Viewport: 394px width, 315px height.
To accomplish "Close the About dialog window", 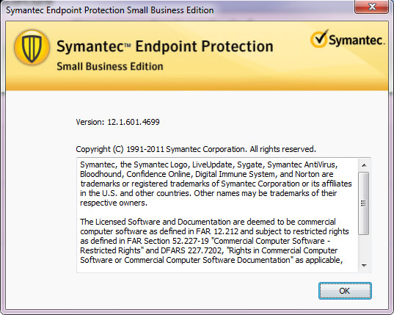I will (x=372, y=7).
